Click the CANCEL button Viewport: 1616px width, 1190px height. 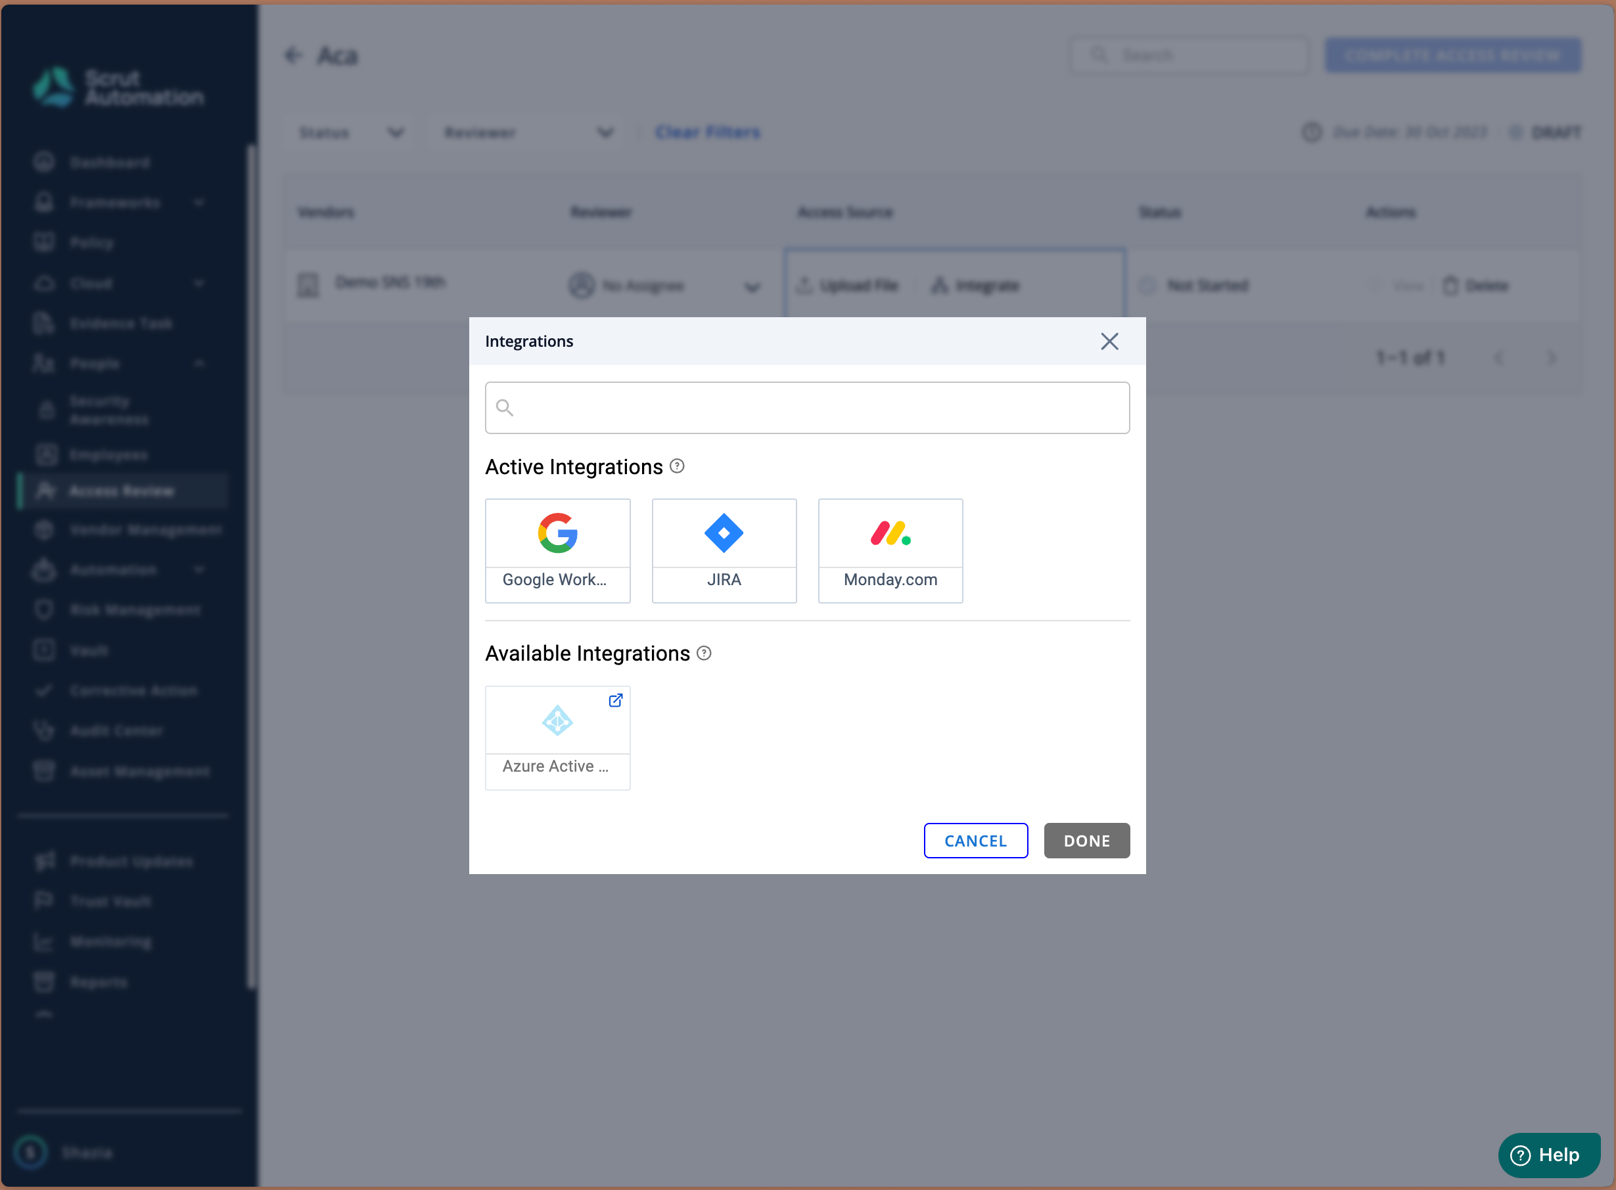976,841
